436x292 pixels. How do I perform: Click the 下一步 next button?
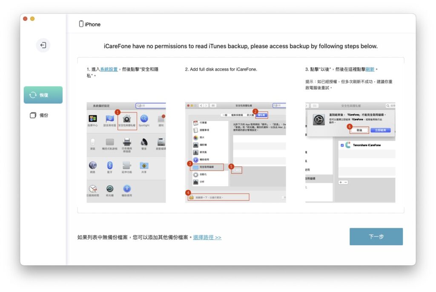[x=376, y=236]
